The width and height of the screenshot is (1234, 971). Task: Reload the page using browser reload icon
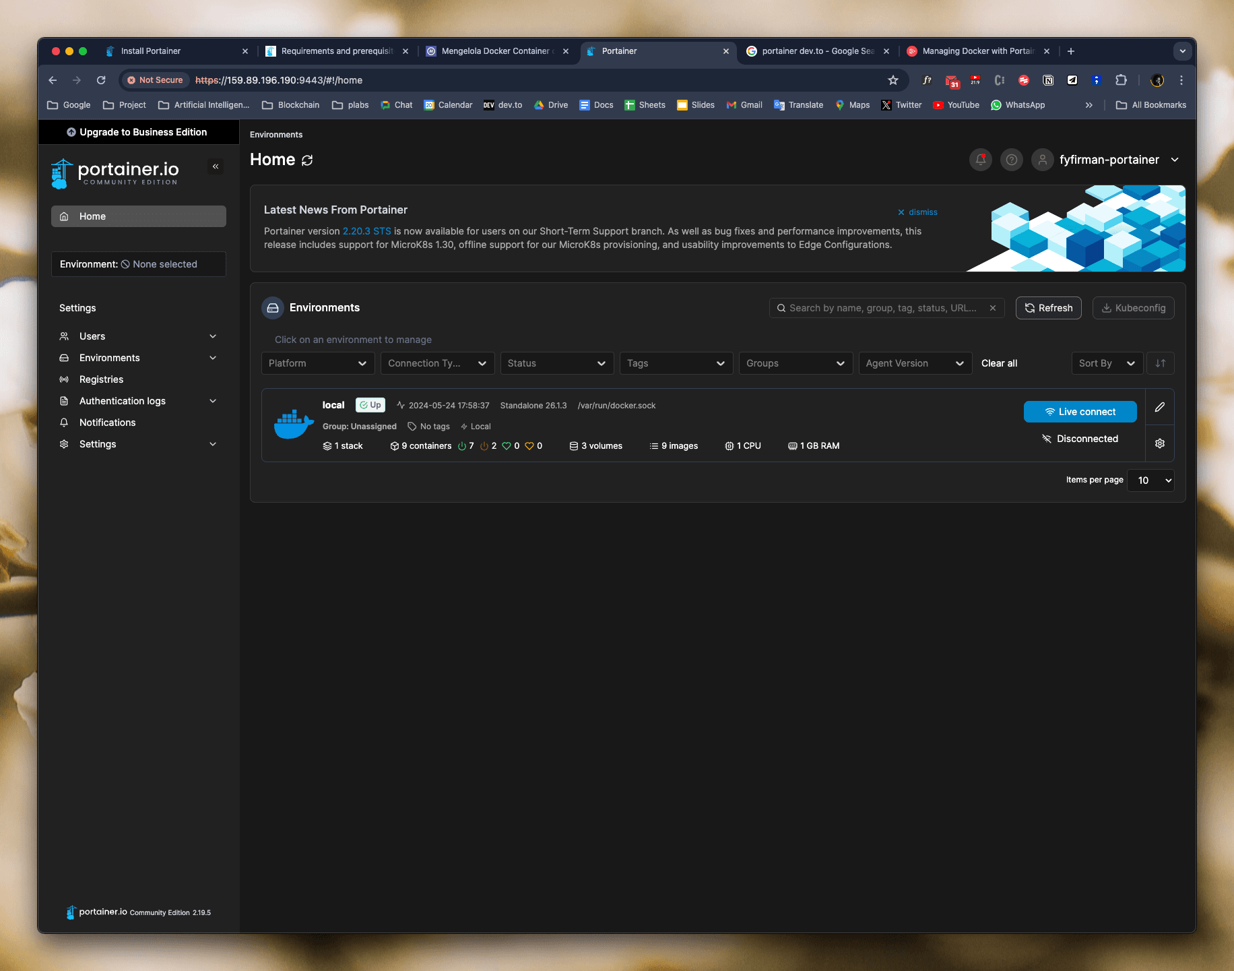click(x=101, y=80)
